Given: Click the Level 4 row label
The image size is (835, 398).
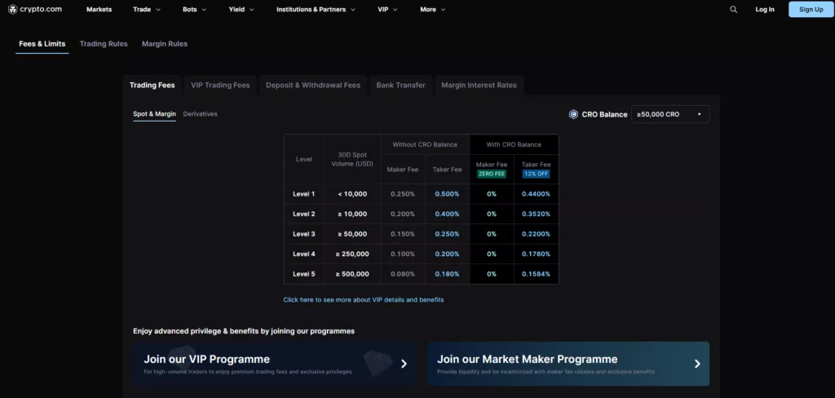Looking at the screenshot, I should [304, 254].
